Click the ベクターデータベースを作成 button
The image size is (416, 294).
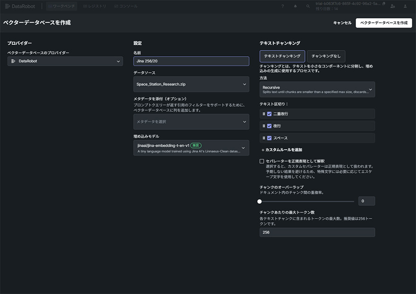click(383, 23)
